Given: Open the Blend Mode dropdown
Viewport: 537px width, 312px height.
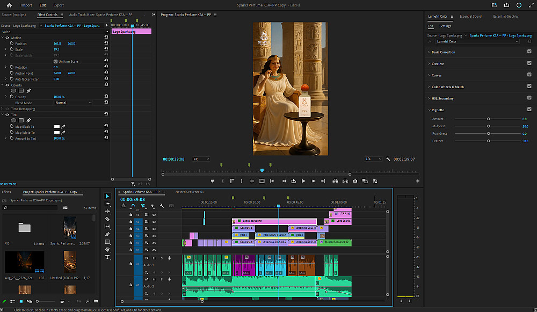Looking at the screenshot, I should 73,103.
